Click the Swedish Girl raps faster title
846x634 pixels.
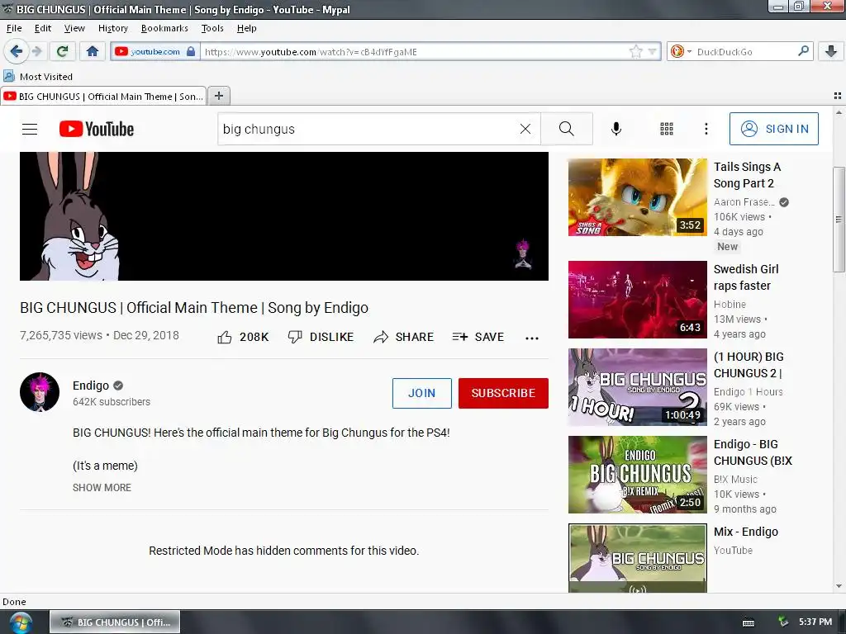click(746, 277)
